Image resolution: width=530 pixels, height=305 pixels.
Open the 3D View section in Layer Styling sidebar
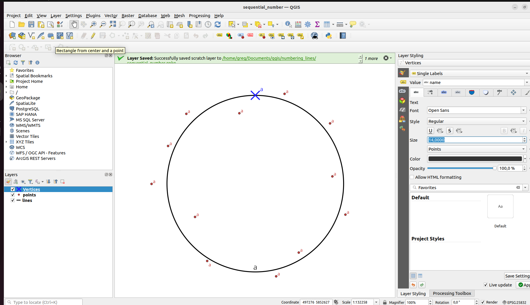(x=402, y=100)
